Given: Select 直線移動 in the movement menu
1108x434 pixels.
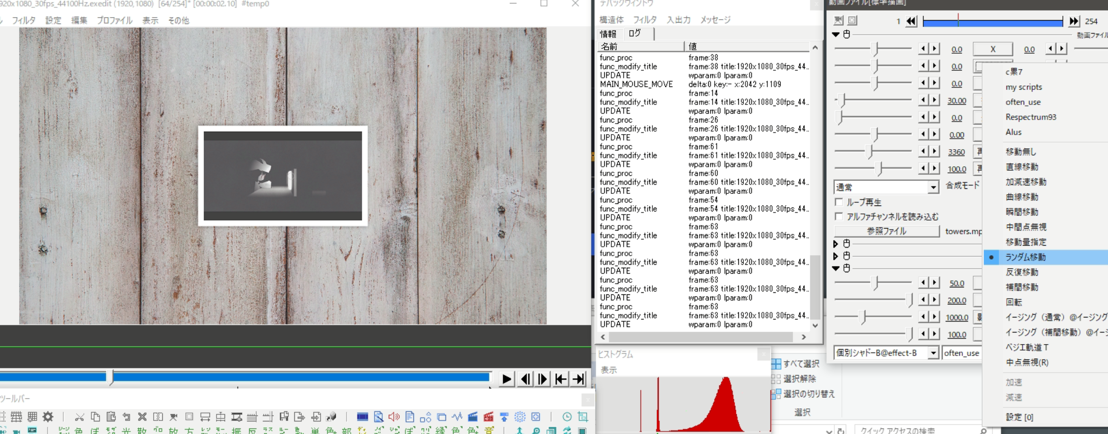Looking at the screenshot, I should click(1022, 167).
